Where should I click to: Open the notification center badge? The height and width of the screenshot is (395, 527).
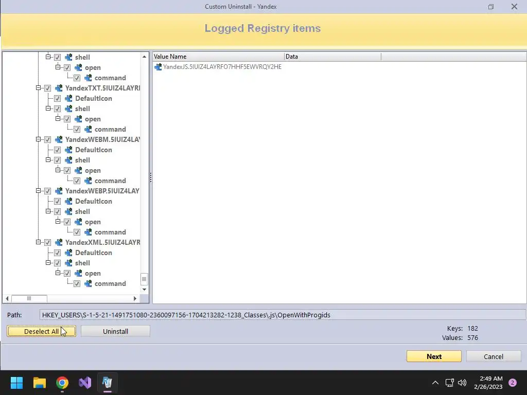pos(513,383)
